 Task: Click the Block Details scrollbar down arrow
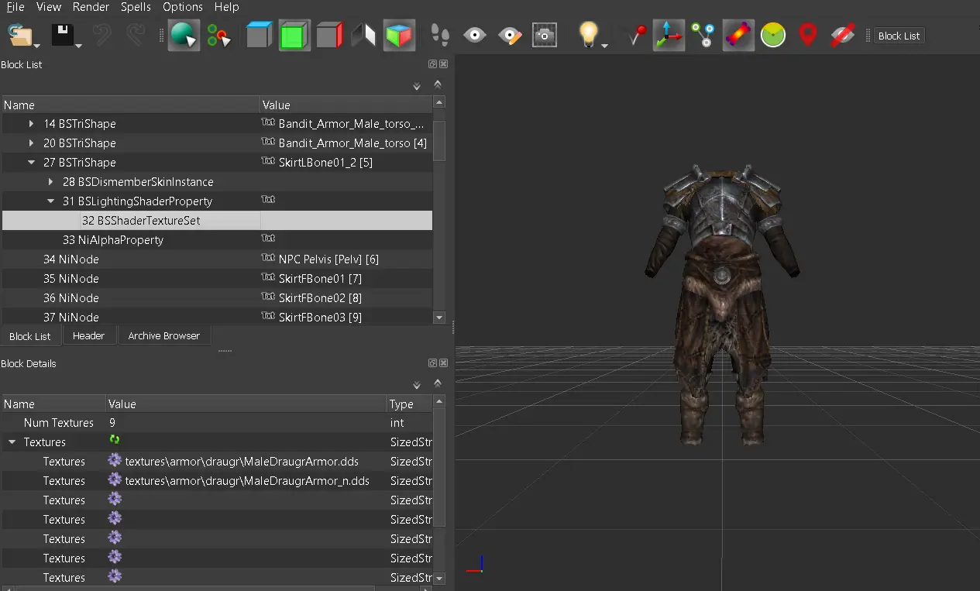[x=439, y=578]
